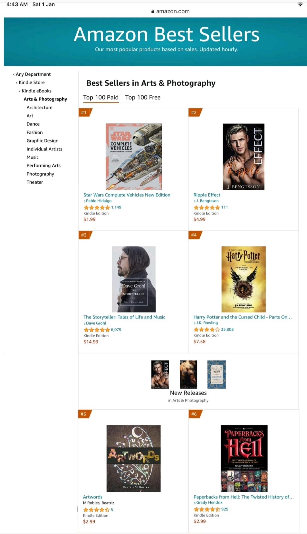
Task: Open the Graphic Design subcategory
Action: click(x=42, y=141)
